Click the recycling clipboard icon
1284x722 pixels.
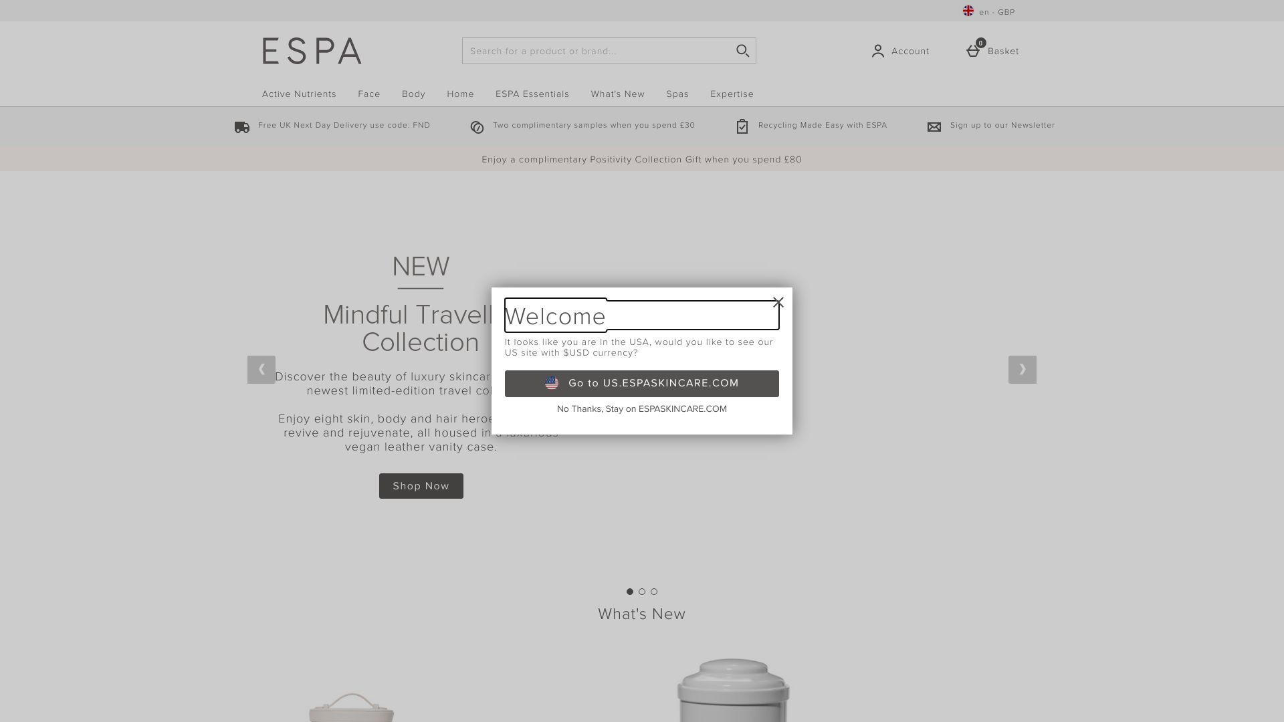(x=742, y=126)
